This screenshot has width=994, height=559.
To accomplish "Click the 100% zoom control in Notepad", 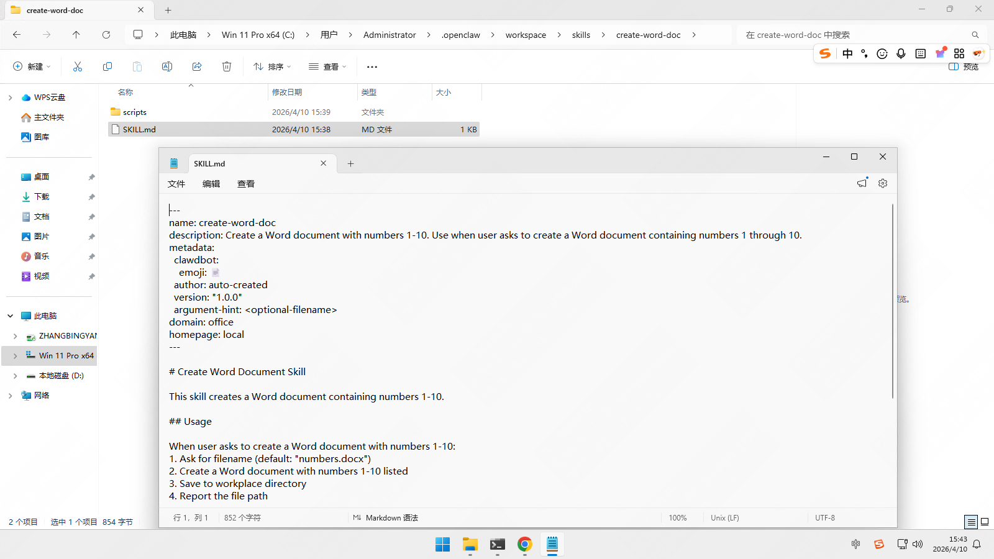I will (677, 517).
